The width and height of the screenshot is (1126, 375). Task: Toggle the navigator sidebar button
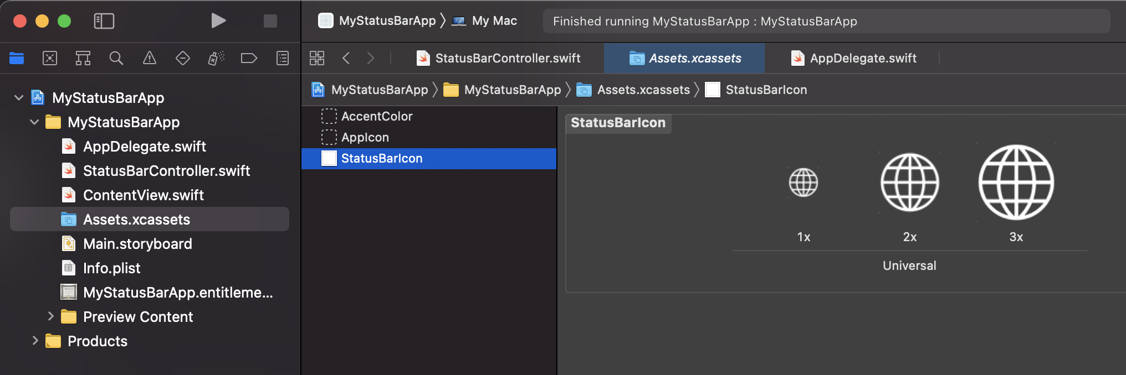(104, 21)
